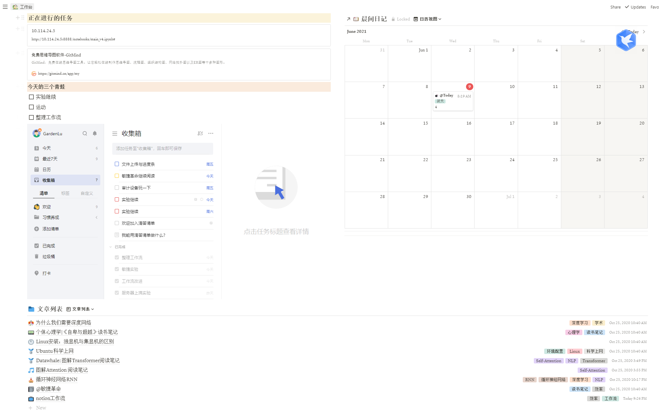This screenshot has height=412, width=659.
Task: Open search in the task list sidebar
Action: pyautogui.click(x=85, y=133)
